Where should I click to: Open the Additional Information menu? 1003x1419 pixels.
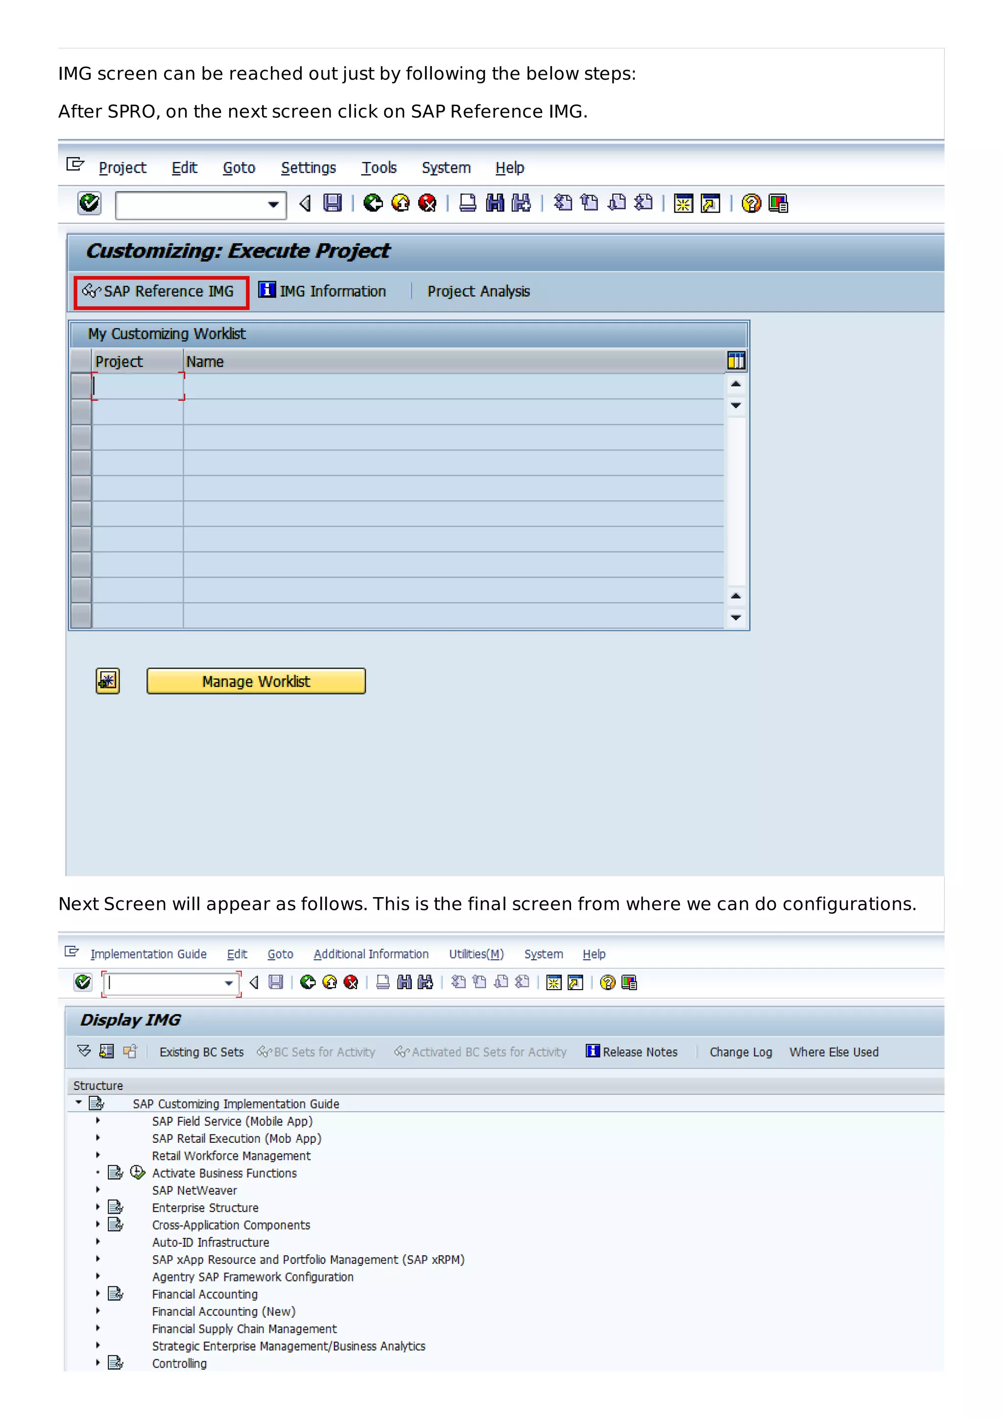[x=371, y=954]
